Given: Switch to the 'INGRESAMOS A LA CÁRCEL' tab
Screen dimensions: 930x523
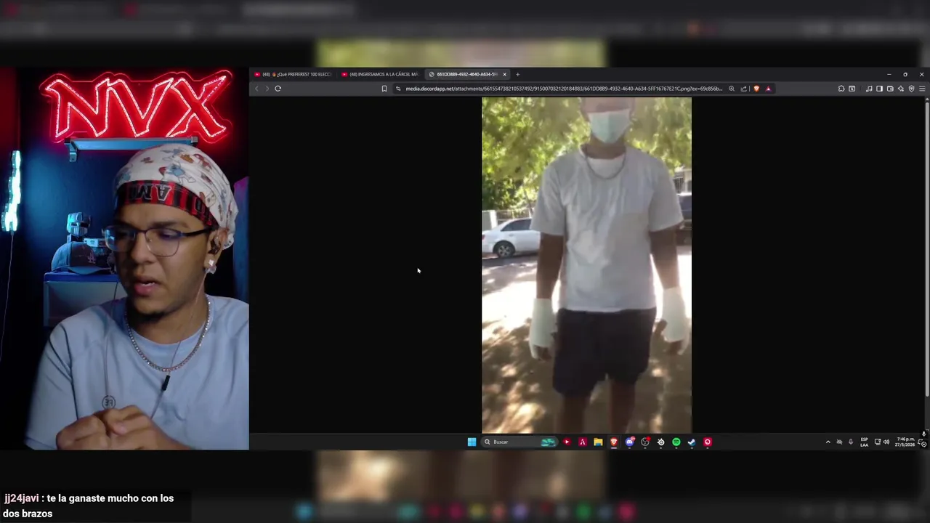Looking at the screenshot, I should pyautogui.click(x=380, y=74).
